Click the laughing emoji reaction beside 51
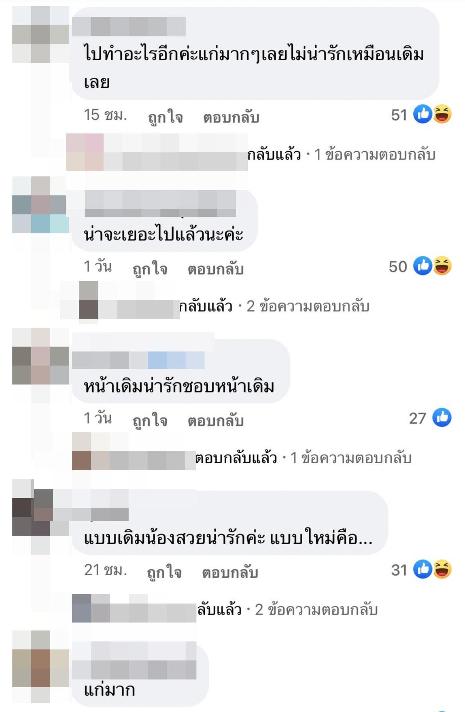This screenshot has height=712, width=465. [442, 114]
